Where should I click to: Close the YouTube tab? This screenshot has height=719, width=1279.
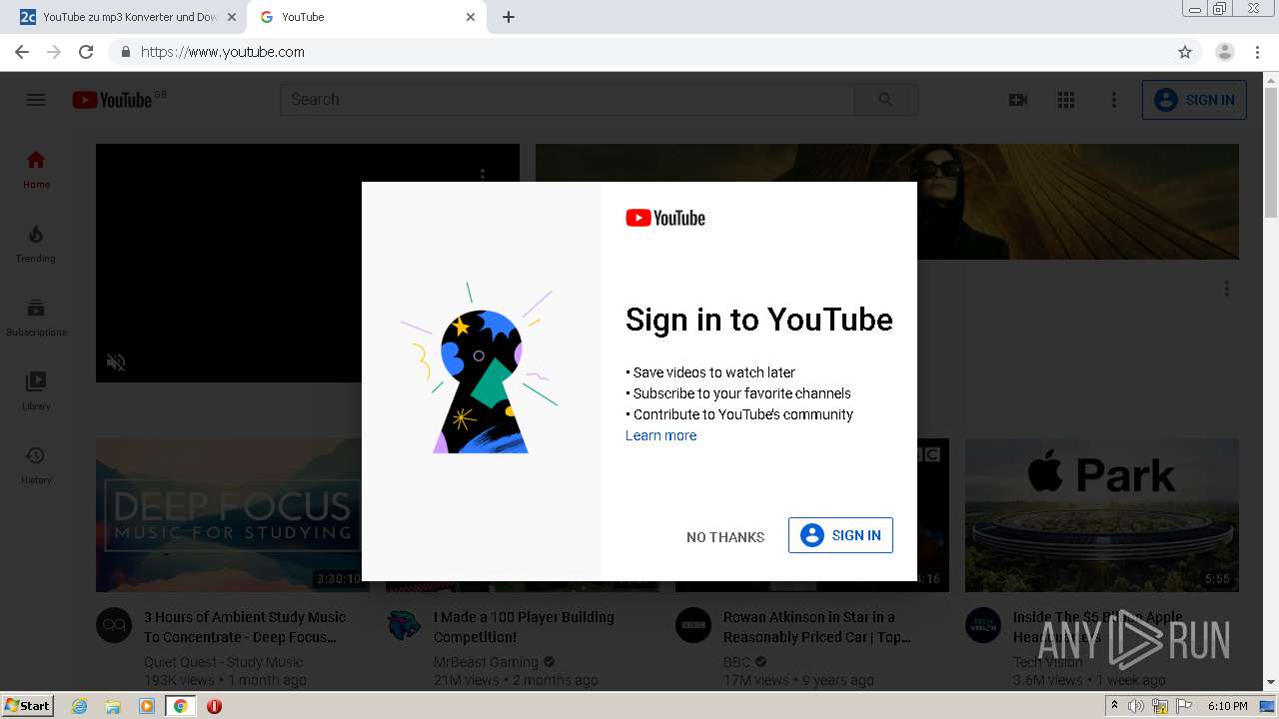click(471, 17)
